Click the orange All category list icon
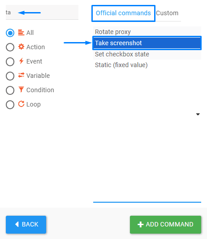Image resolution: width=207 pixels, height=239 pixels. coord(21,33)
